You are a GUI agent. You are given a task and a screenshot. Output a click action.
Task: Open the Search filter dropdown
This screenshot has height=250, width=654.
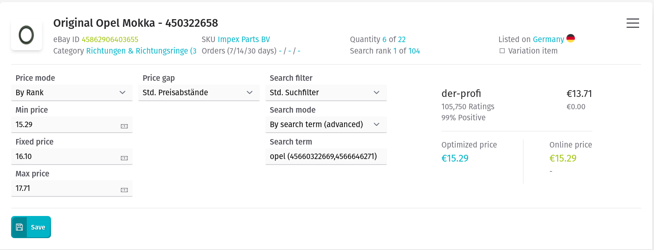[326, 93]
